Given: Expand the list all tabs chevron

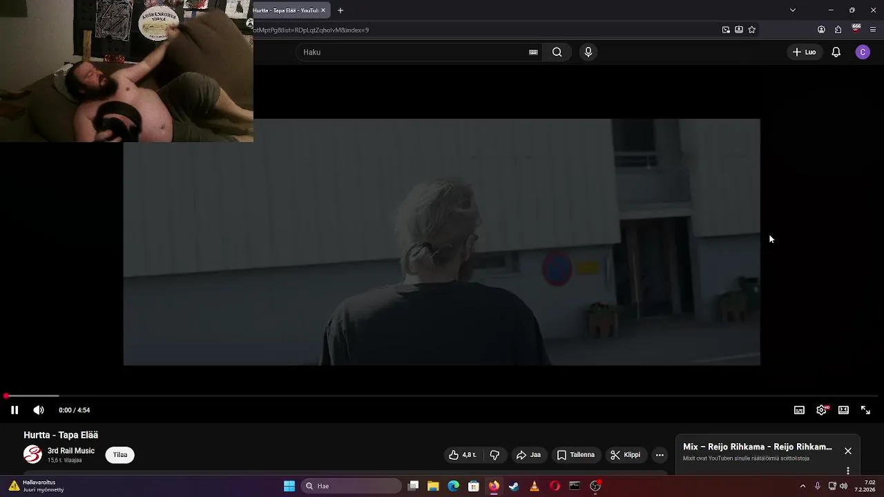Looking at the screenshot, I should [x=793, y=10].
